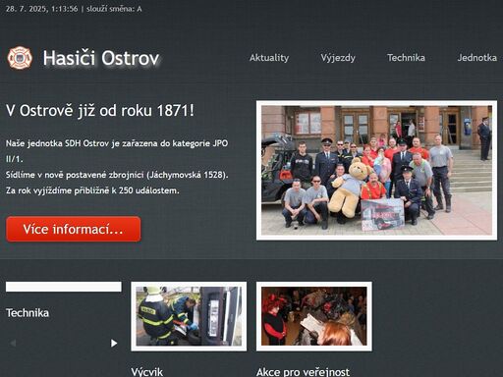This screenshot has height=377, width=503.
Task: Click the heading V Ostrově již od roku 1871!
Action: click(x=100, y=111)
